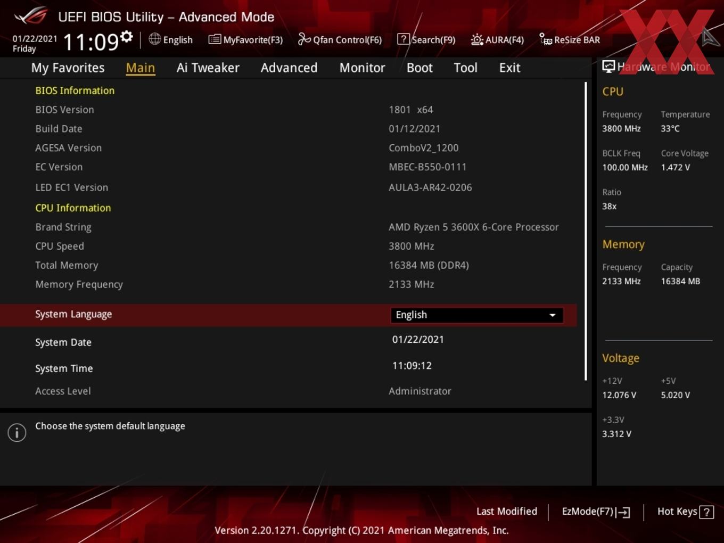Click the CPU Information heading
The height and width of the screenshot is (543, 724).
coord(73,208)
